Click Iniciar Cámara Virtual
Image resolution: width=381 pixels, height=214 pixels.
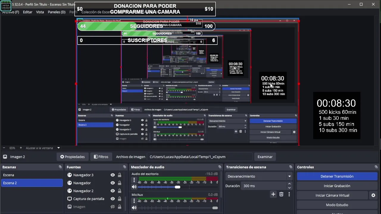pos(332,195)
